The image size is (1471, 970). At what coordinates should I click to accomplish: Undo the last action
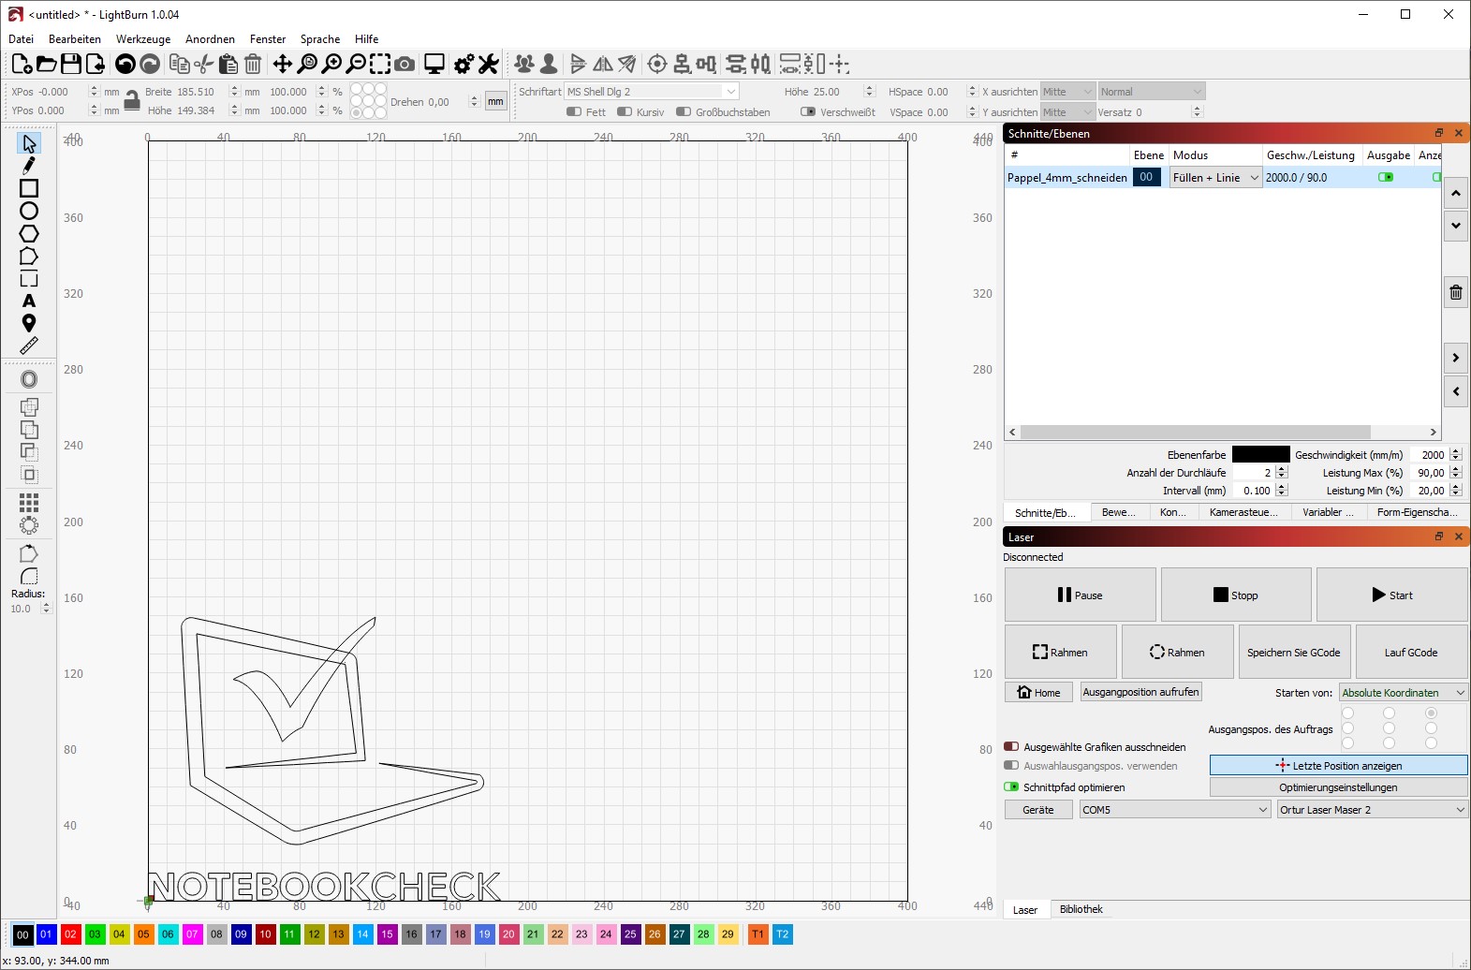tap(125, 64)
